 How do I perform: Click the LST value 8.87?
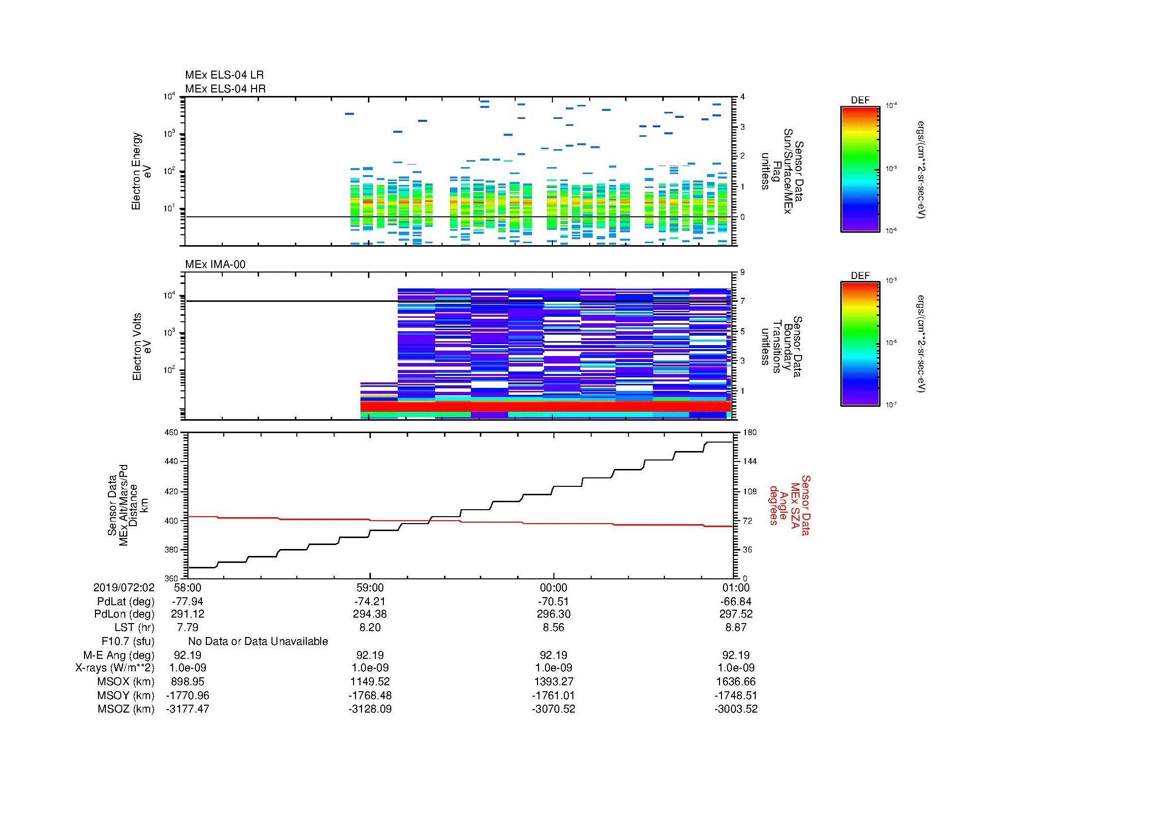735,628
